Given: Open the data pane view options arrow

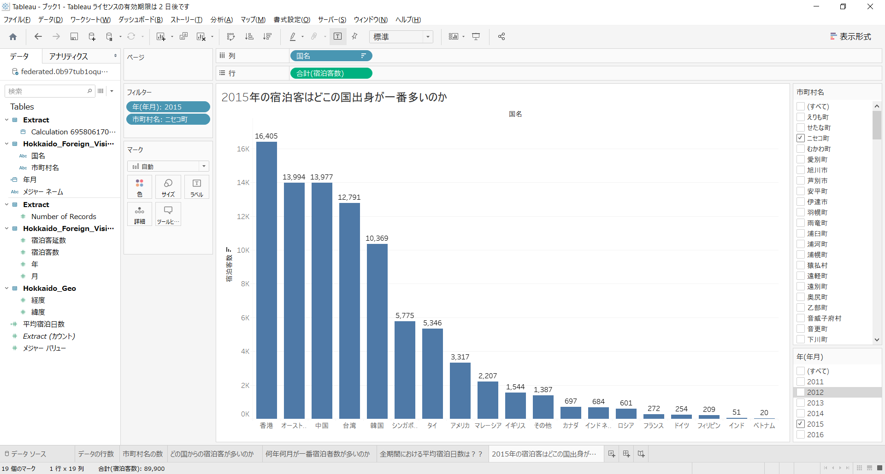Looking at the screenshot, I should pos(112,91).
